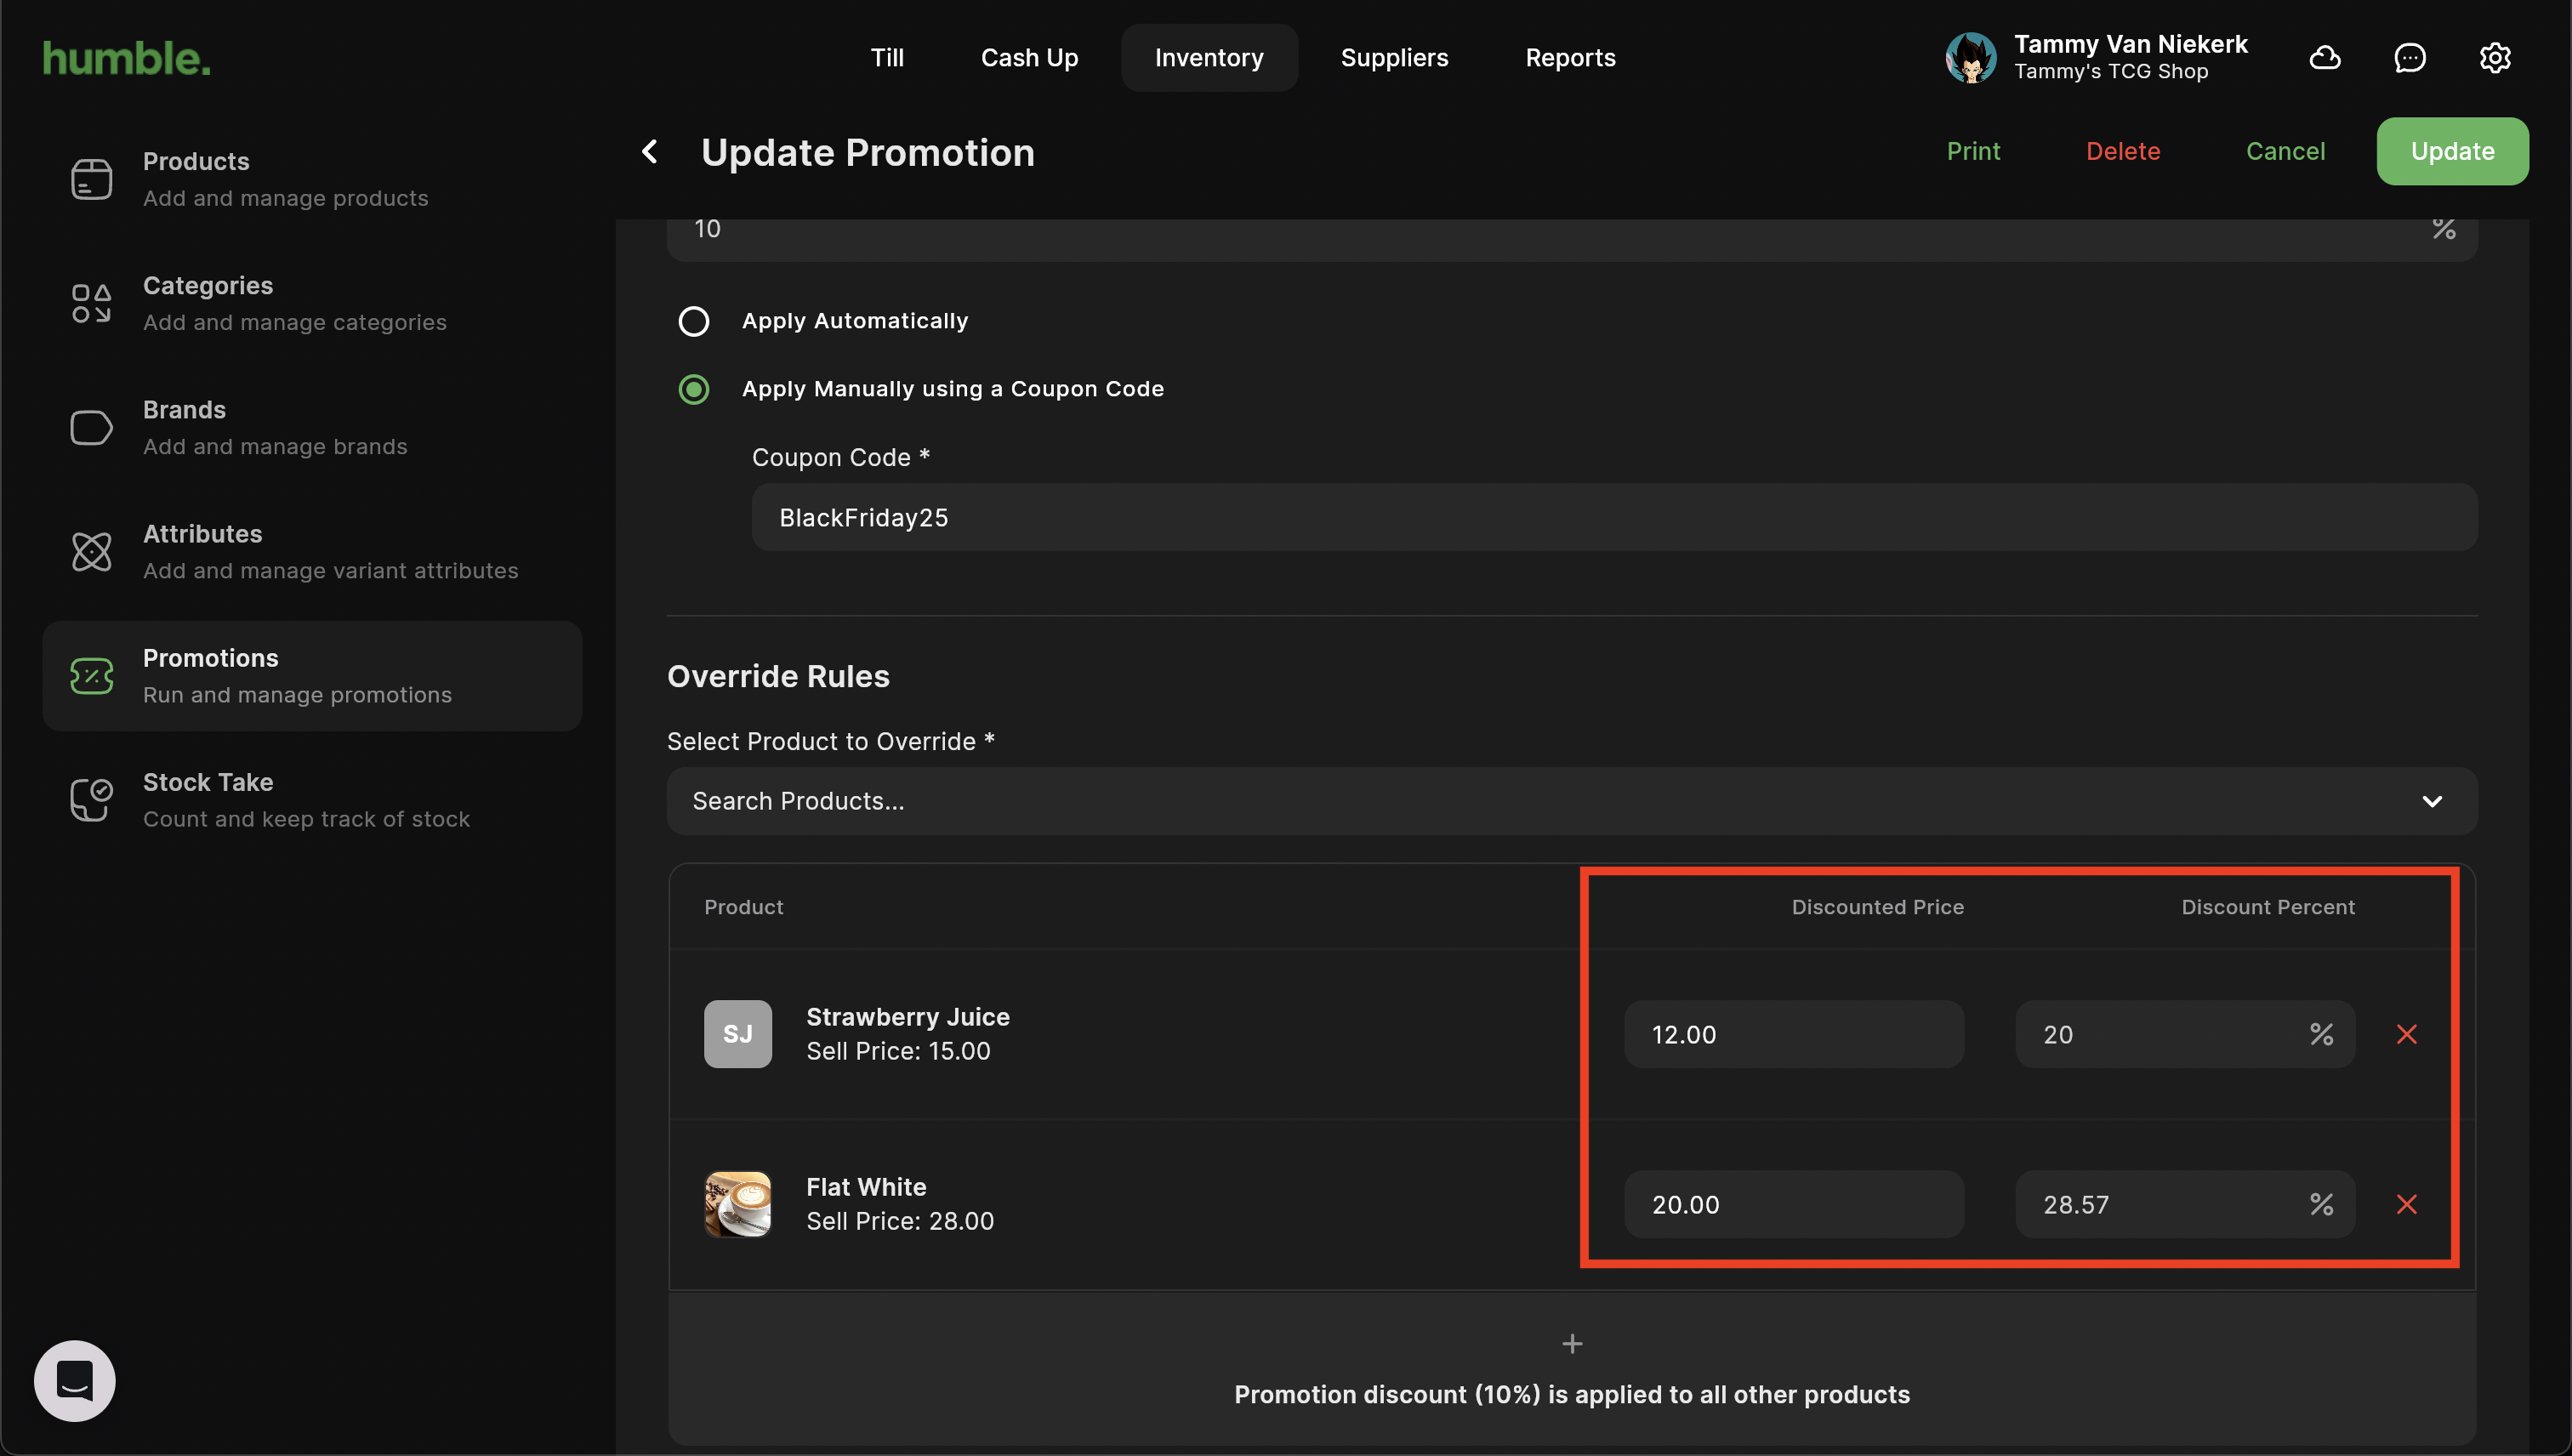This screenshot has width=2572, height=1456.
Task: Click the back arrow beside Update Promotion
Action: tap(650, 152)
